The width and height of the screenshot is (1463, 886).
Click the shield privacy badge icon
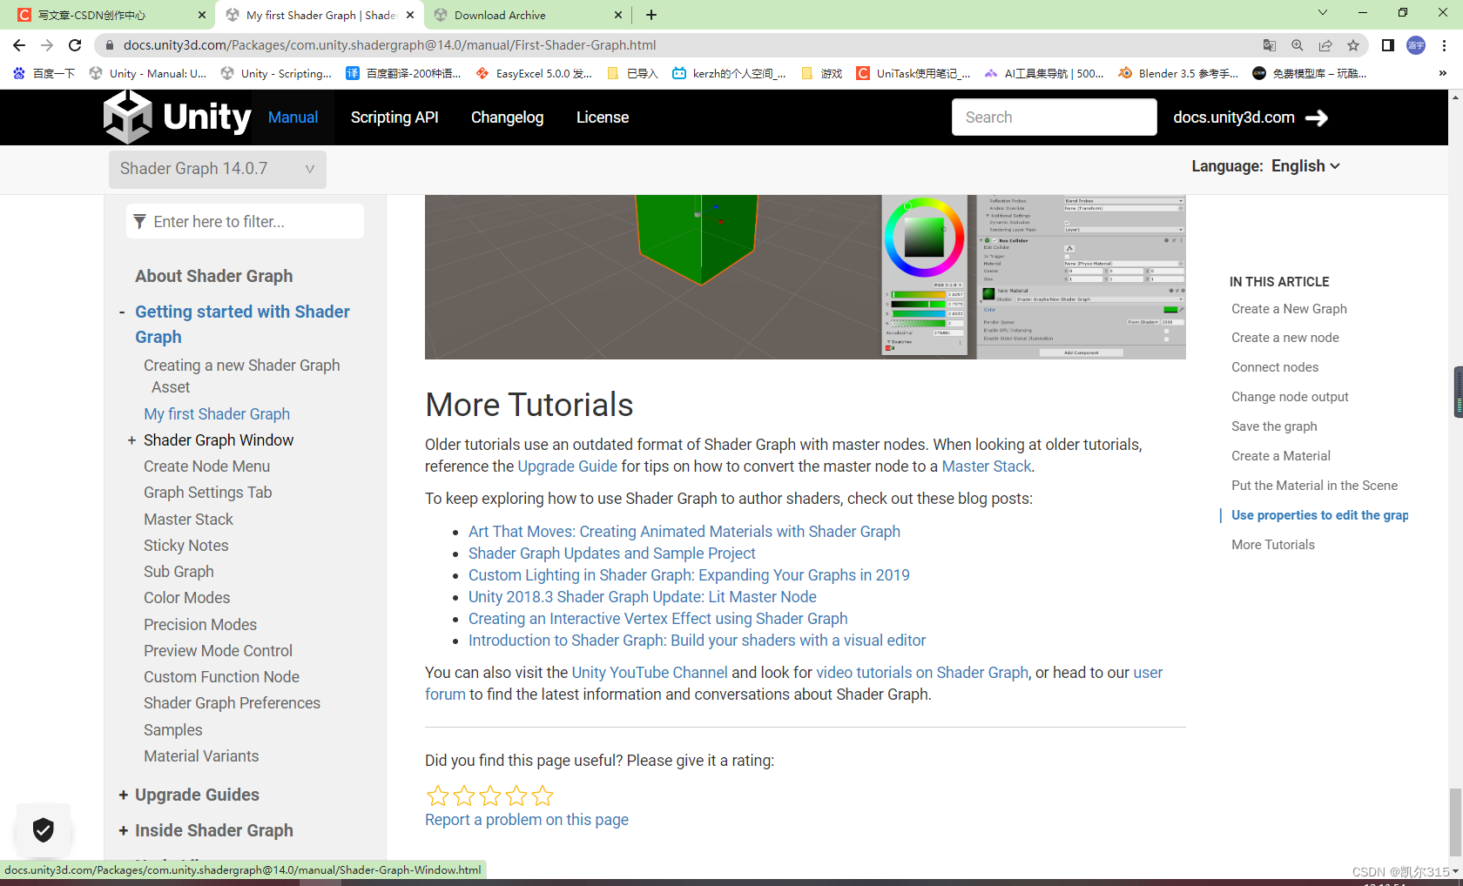(x=44, y=829)
